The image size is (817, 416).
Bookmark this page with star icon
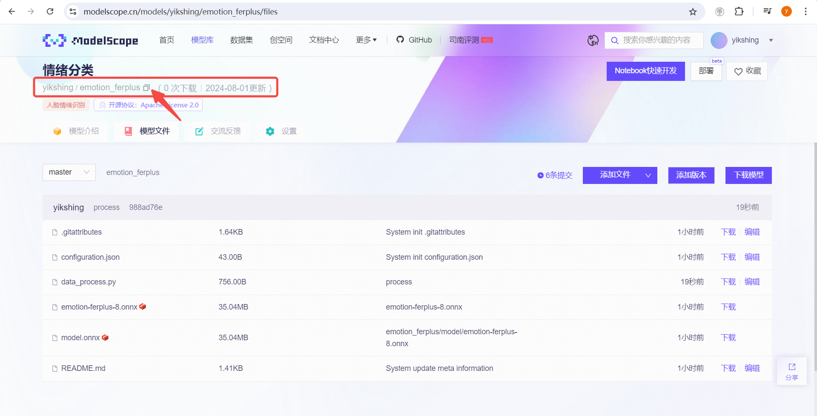click(x=693, y=11)
